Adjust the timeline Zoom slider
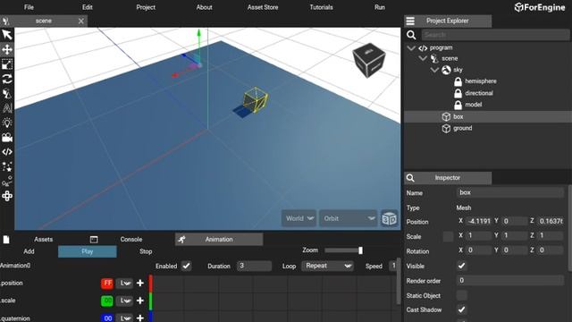This screenshot has width=572, height=322. click(x=343, y=250)
